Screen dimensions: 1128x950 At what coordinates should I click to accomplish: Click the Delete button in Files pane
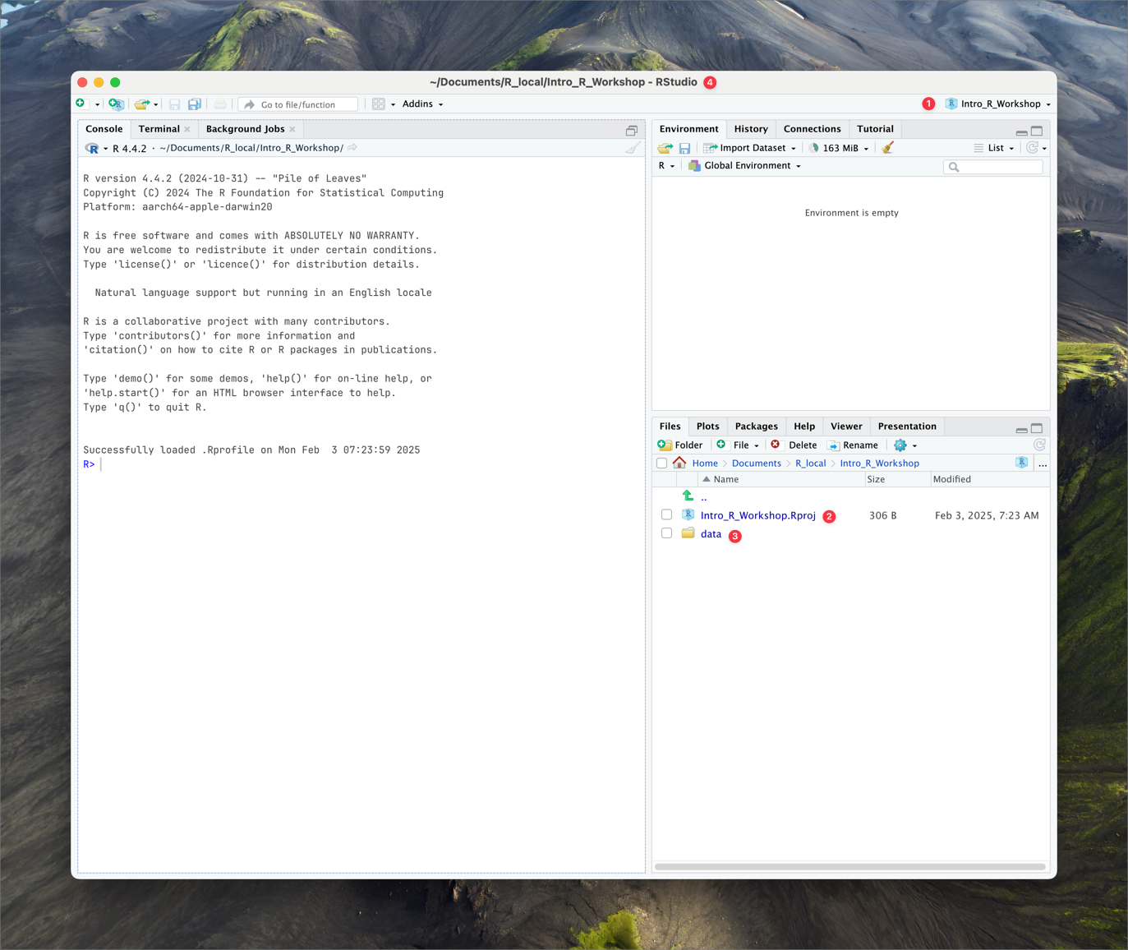tap(794, 445)
